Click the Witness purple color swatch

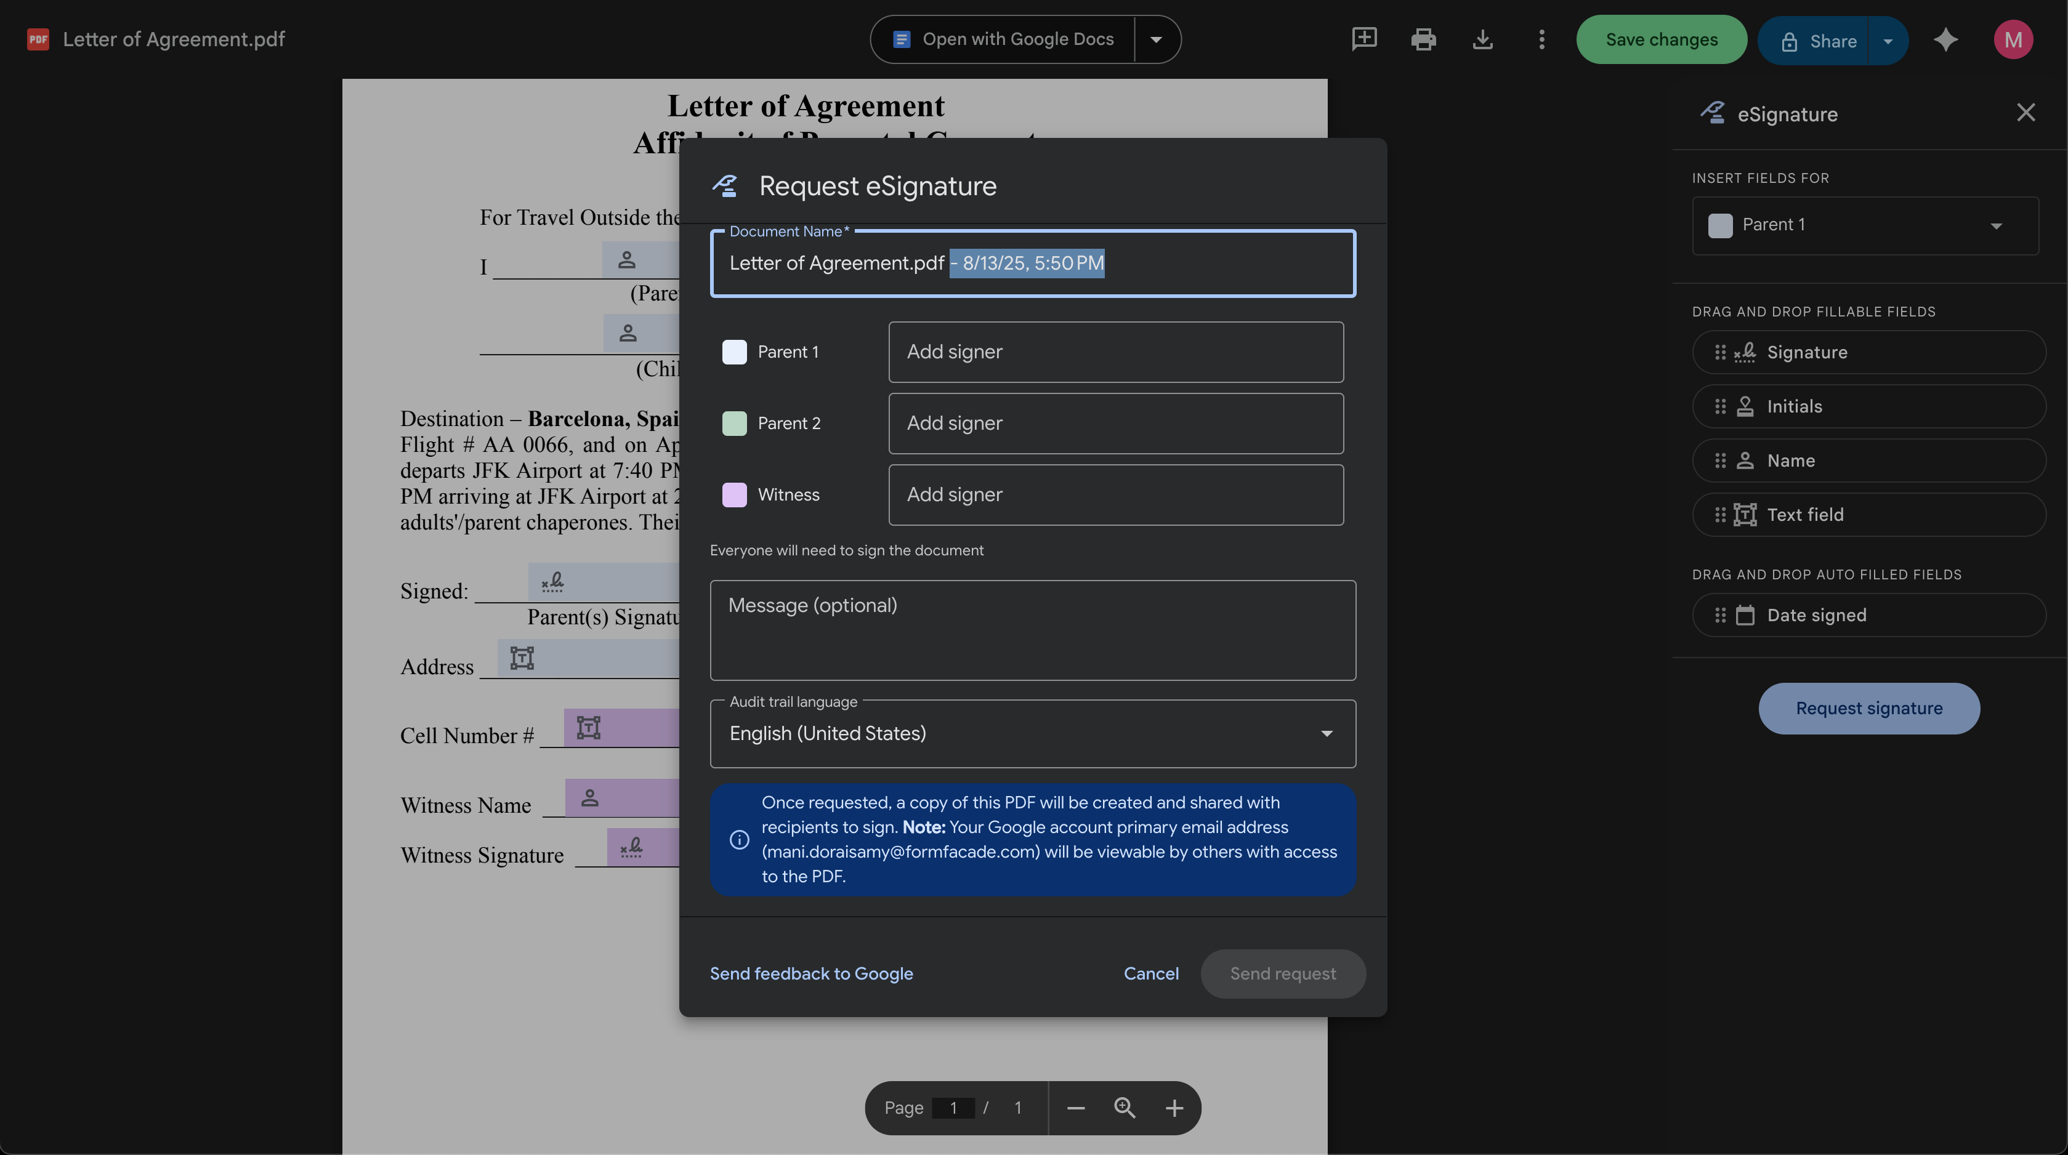click(x=733, y=494)
